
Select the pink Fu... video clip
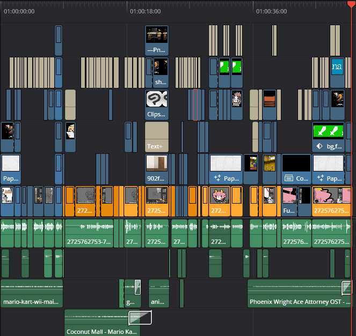(x=289, y=201)
